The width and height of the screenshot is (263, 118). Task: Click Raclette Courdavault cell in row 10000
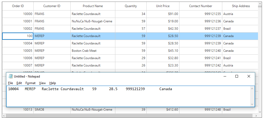coord(93,14)
